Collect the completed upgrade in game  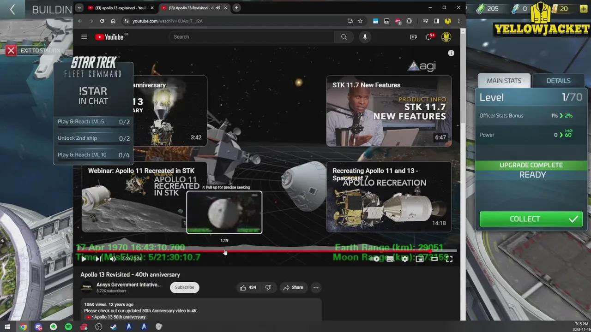tap(531, 219)
